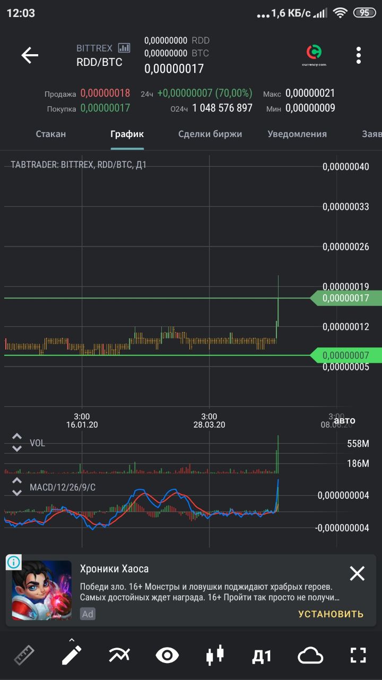Image resolution: width=382 pixels, height=680 pixels.
Task: Expand VOL panel with down chevron
Action: coord(17,448)
